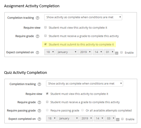The image size is (141, 128).
Task: Open help icon beside Assignment Require grade
Action: (x=38, y=36)
